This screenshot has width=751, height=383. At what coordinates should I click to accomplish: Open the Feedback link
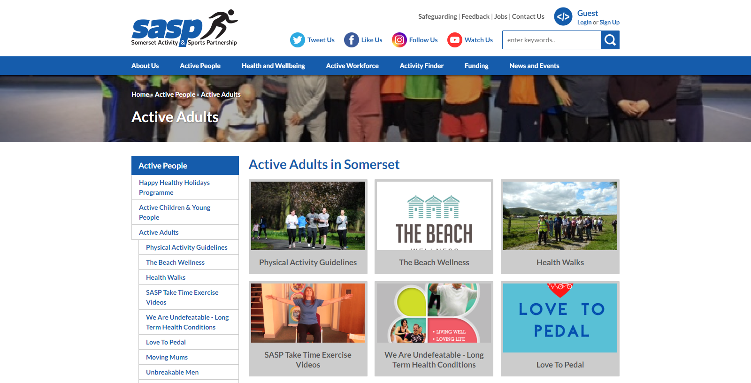[475, 16]
